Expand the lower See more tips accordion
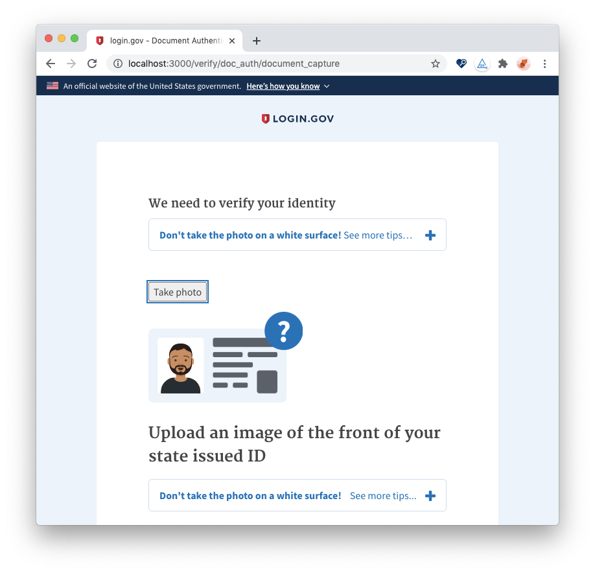Viewport: 595px width, 573px height. 297,496
